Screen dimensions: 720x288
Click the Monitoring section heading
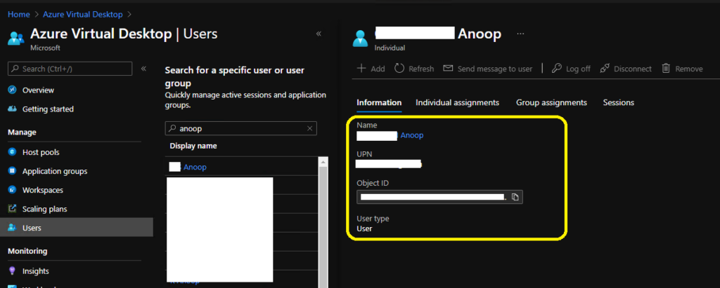pos(27,251)
